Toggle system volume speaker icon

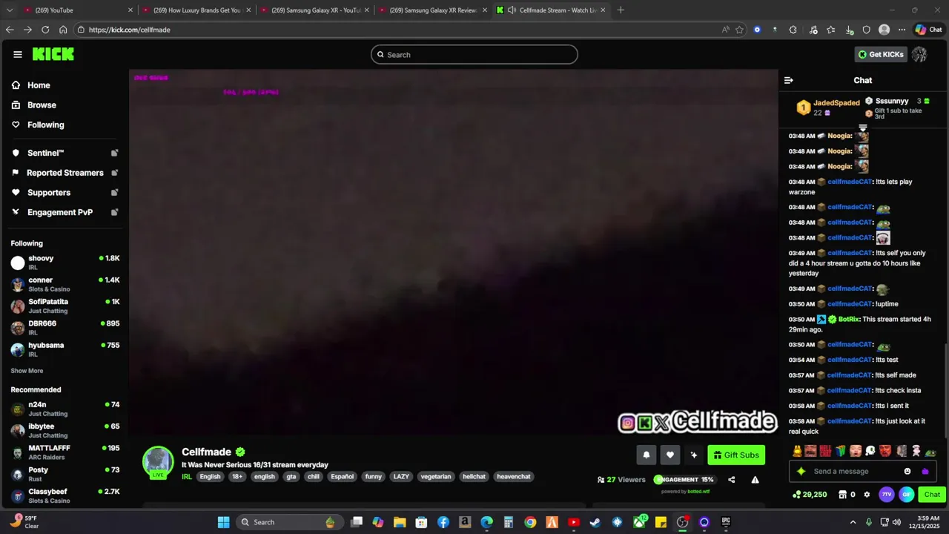[896, 522]
